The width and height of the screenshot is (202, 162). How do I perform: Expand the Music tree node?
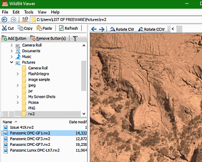tap(12, 57)
